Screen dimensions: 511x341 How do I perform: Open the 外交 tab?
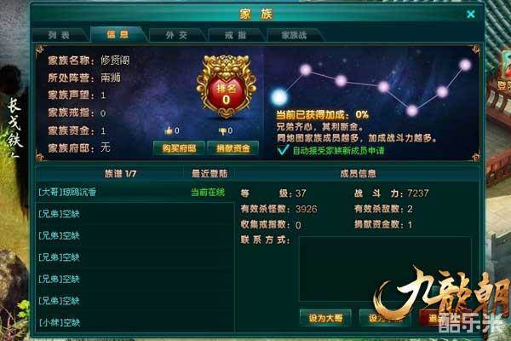(x=176, y=35)
